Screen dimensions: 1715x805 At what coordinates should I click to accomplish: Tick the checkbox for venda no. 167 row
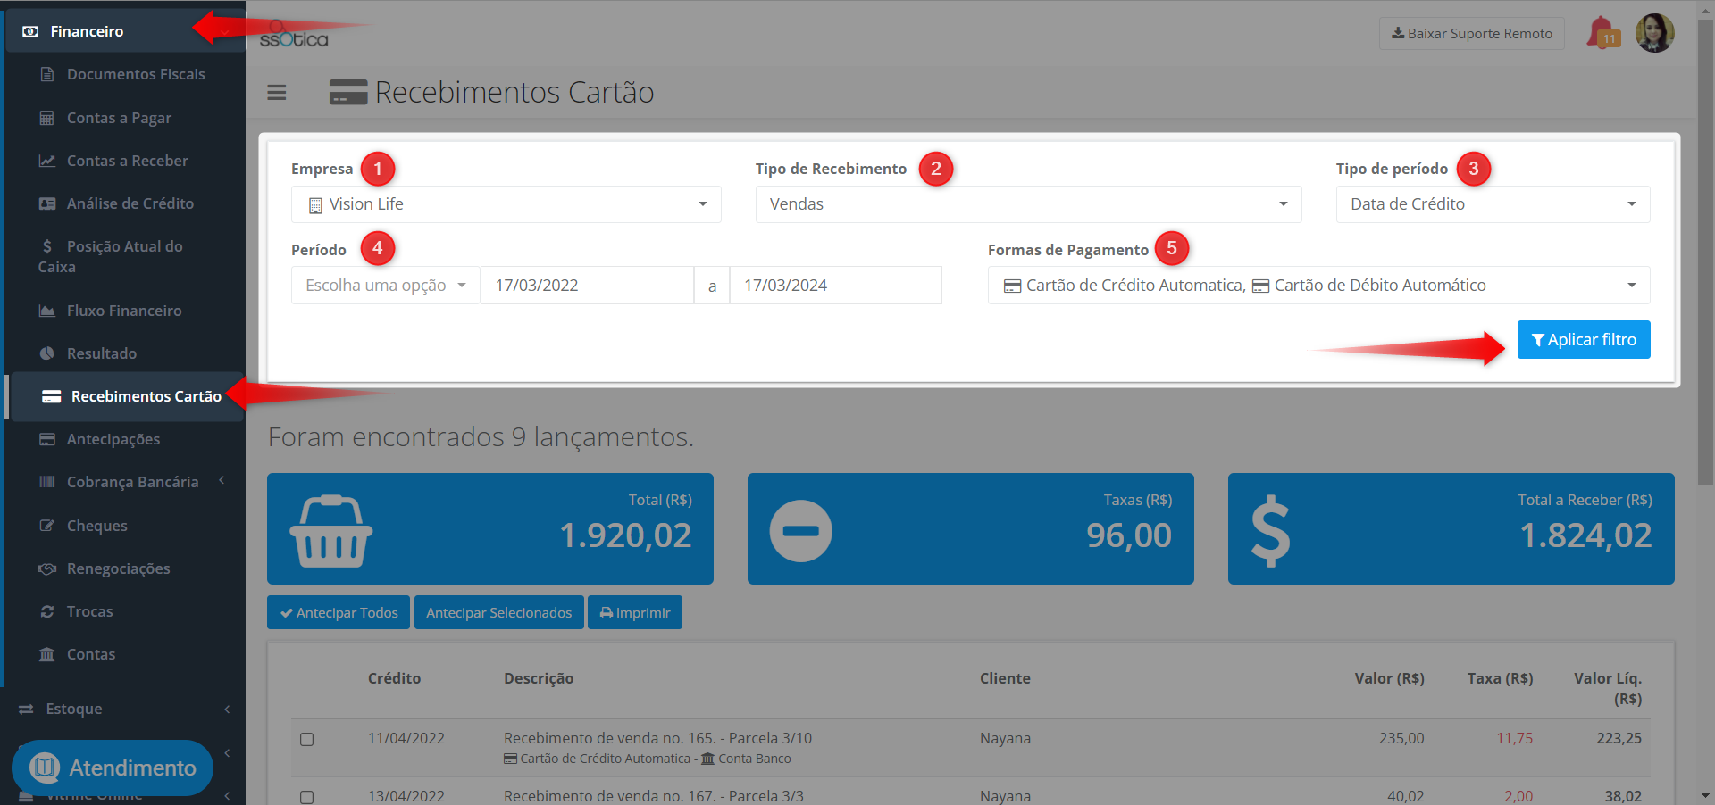(x=307, y=797)
